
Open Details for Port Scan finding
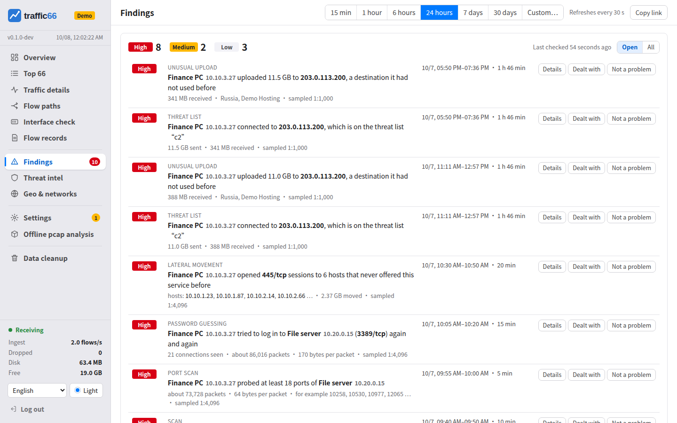pos(552,375)
